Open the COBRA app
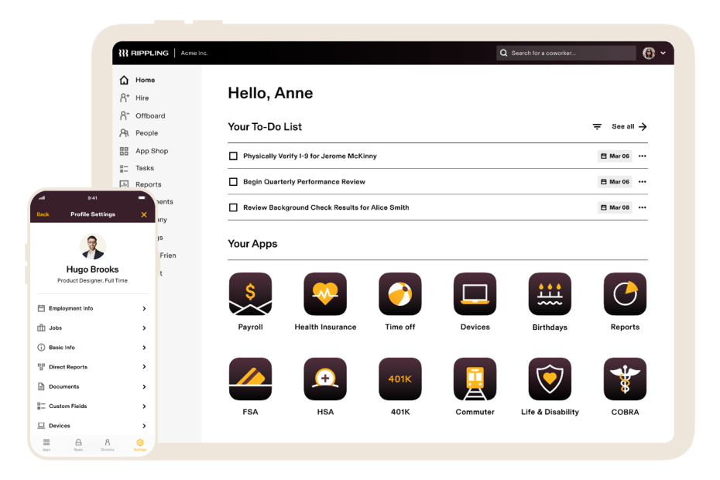 (x=625, y=379)
